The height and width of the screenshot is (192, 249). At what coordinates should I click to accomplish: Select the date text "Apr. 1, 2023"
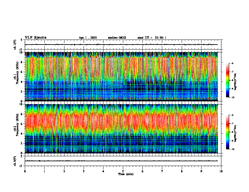[88, 38]
